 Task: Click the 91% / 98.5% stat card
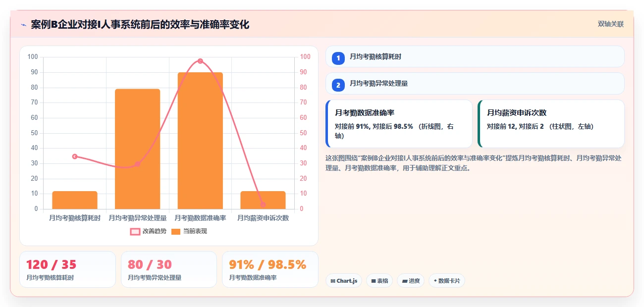tap(270, 269)
